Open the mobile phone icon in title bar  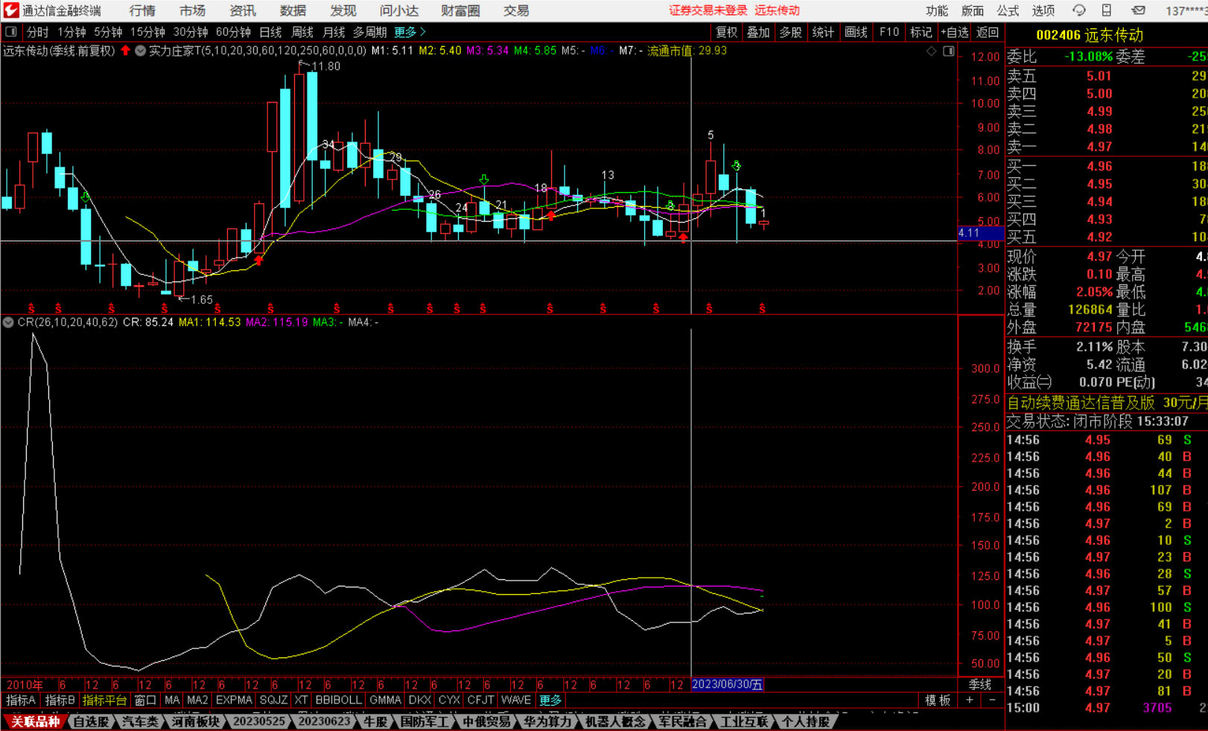pos(1107,10)
